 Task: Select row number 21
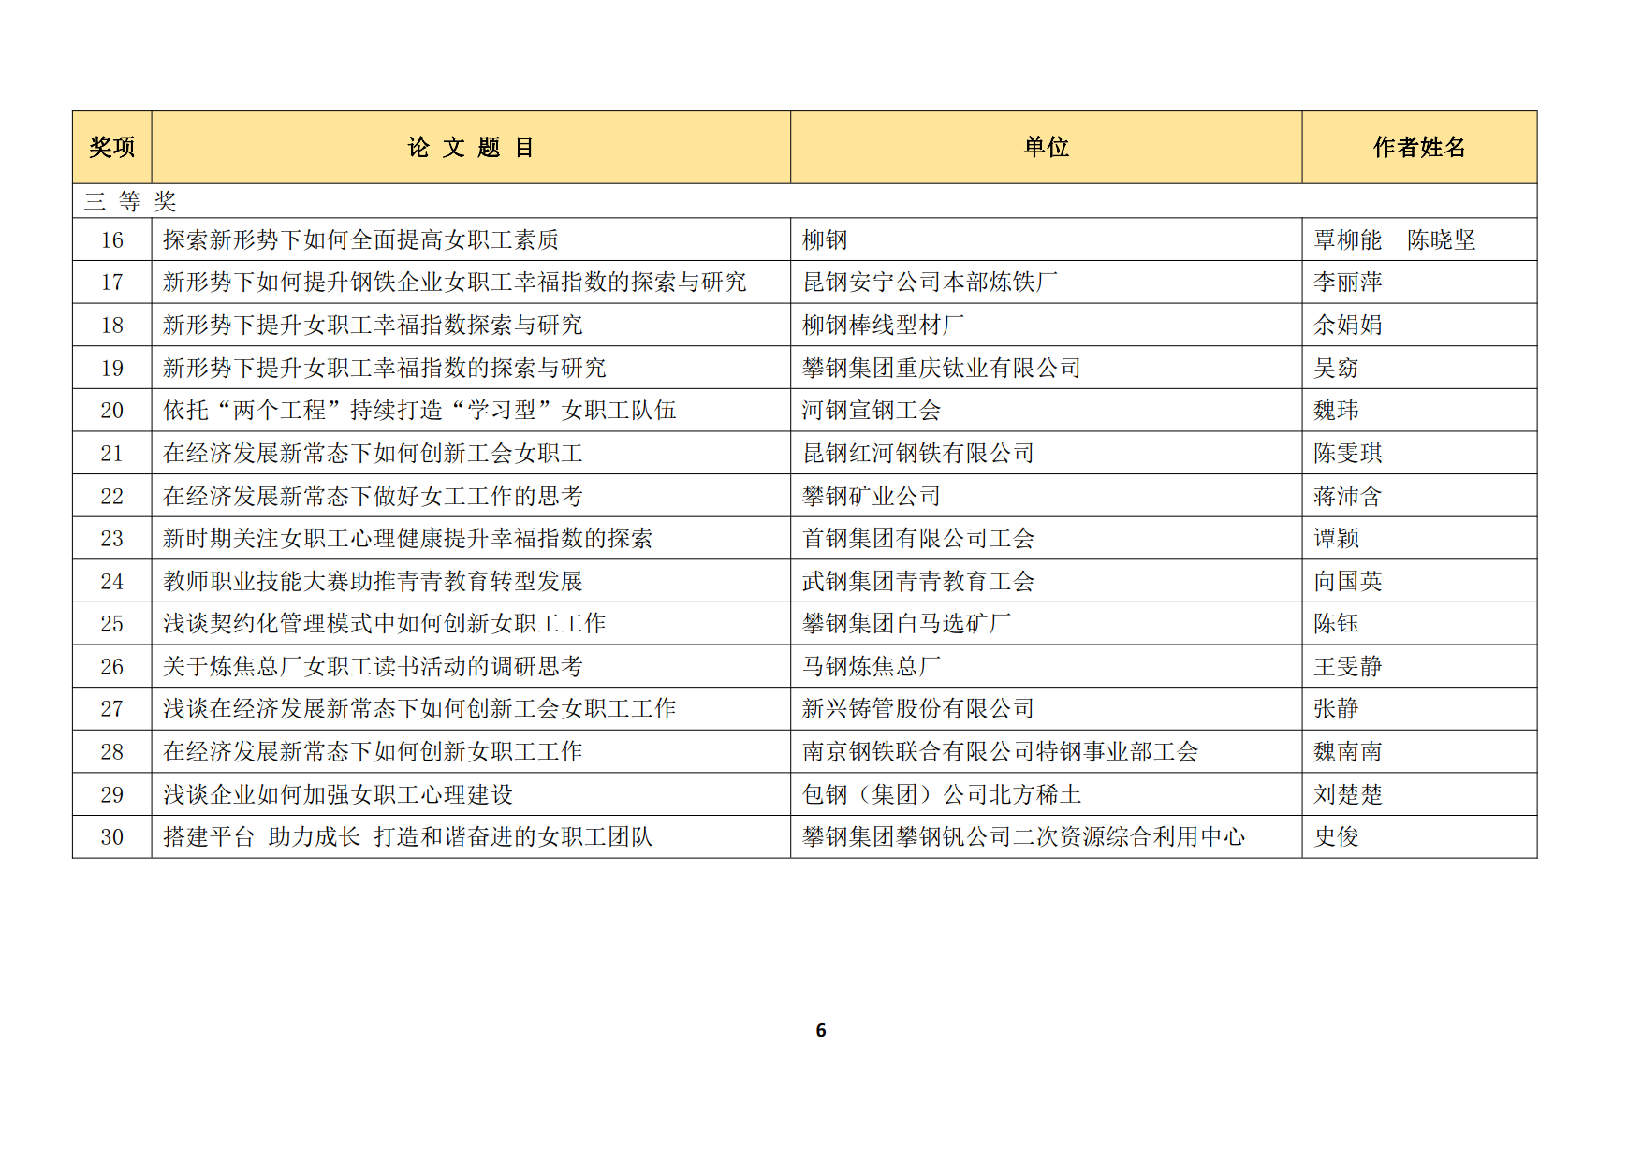tap(112, 454)
